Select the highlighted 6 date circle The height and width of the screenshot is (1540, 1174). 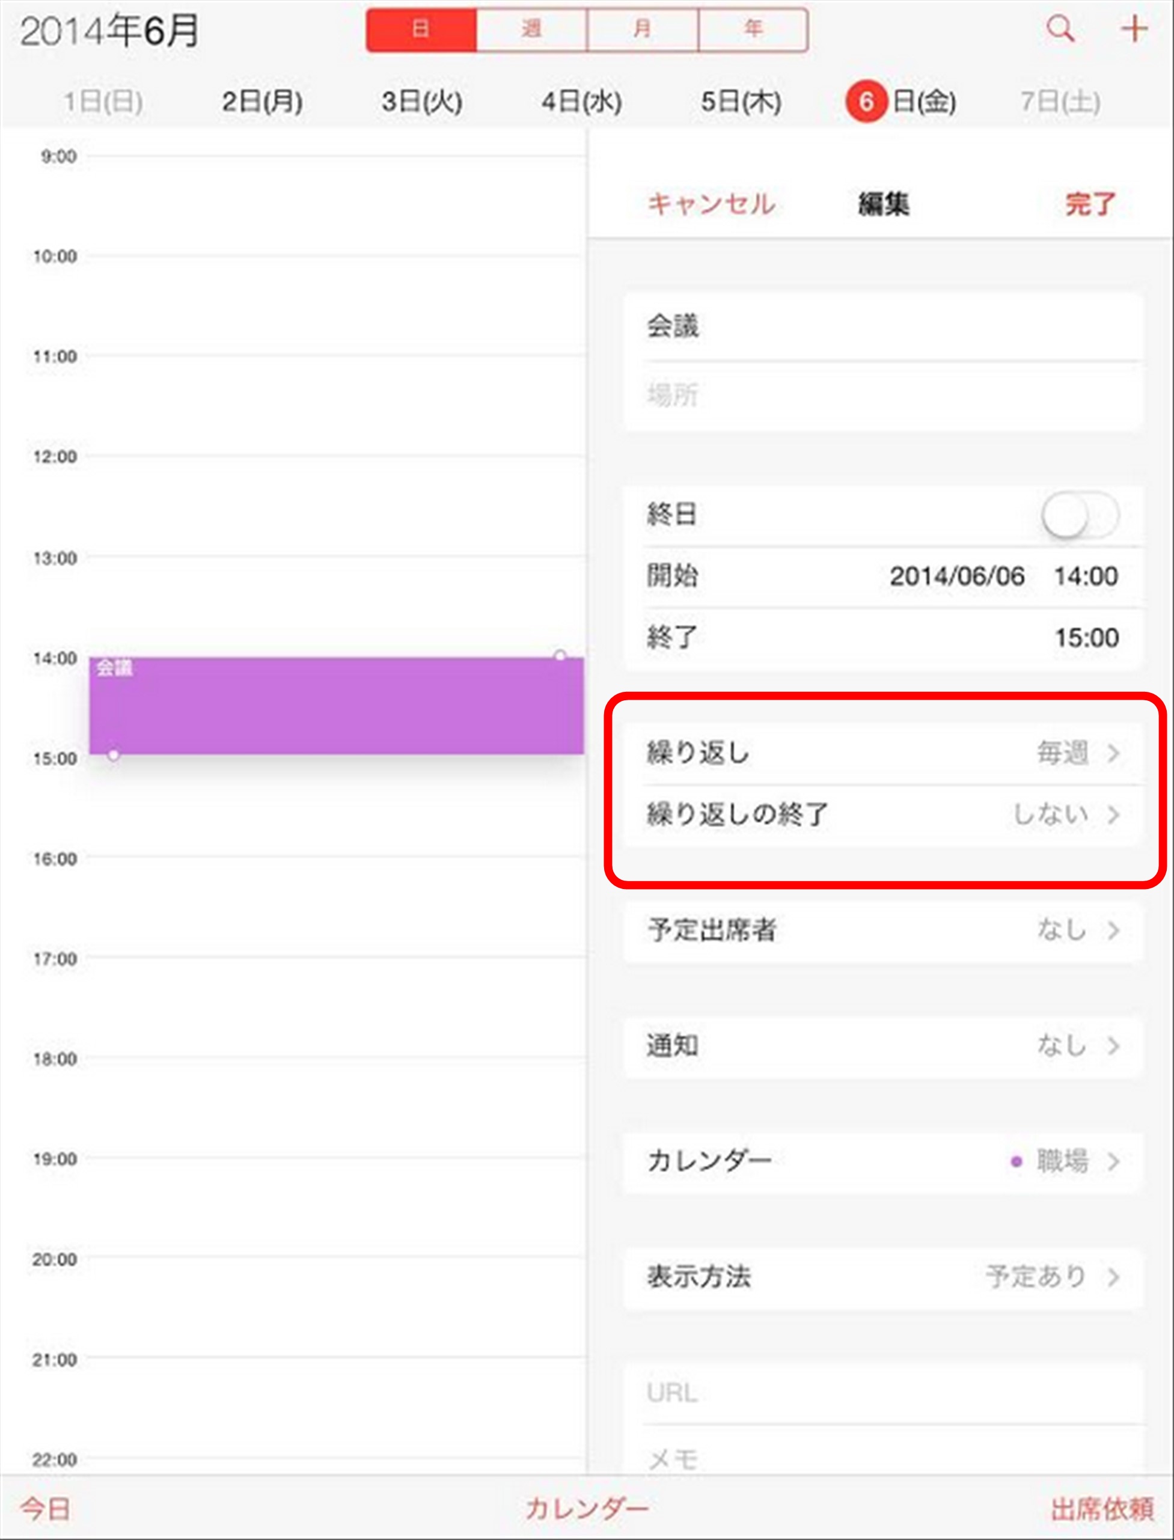coord(866,102)
